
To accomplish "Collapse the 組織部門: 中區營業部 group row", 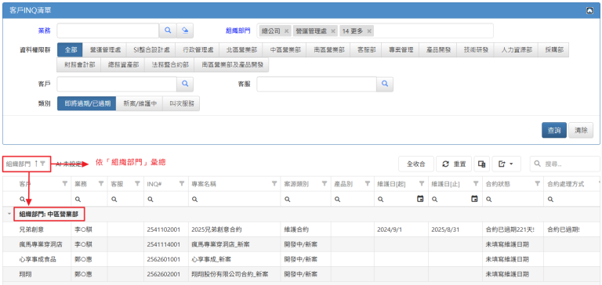I will (9, 215).
